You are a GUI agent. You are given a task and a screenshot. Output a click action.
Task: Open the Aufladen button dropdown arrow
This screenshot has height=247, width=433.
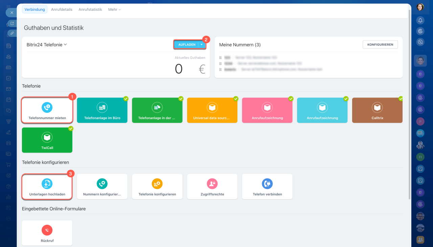pos(202,45)
